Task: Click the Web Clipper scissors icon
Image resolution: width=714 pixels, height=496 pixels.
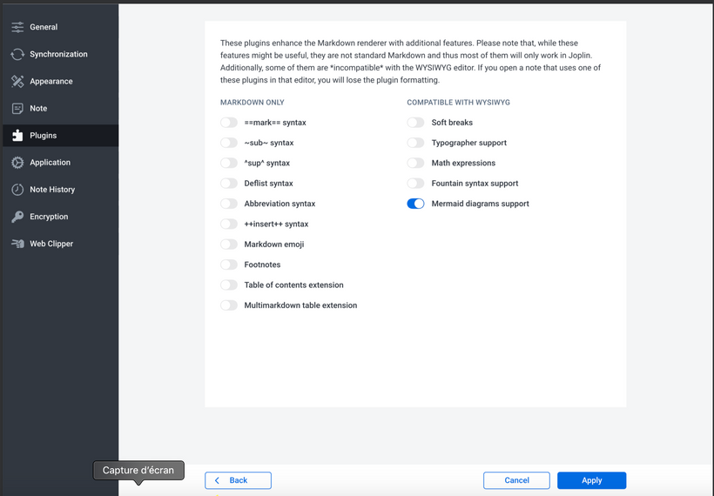Action: pyautogui.click(x=17, y=244)
